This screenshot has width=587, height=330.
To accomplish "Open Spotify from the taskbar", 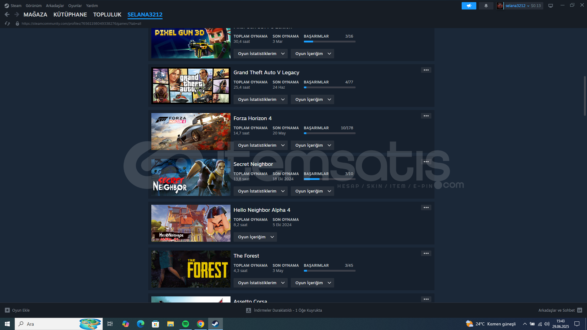I will [185, 324].
